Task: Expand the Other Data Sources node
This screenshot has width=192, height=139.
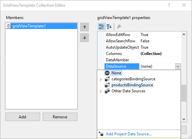Action: [x=101, y=91]
